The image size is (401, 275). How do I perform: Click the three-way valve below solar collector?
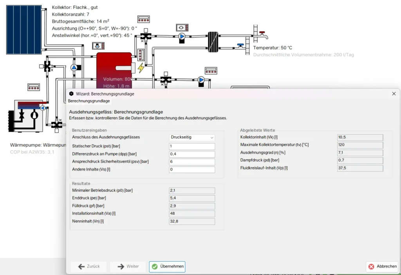point(48,67)
